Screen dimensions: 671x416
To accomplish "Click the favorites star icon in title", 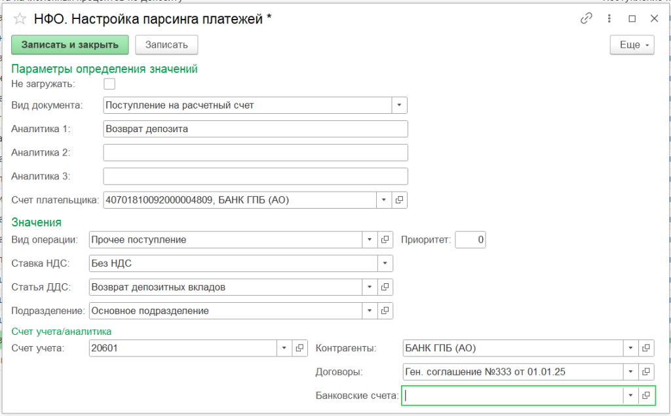I will (20, 19).
